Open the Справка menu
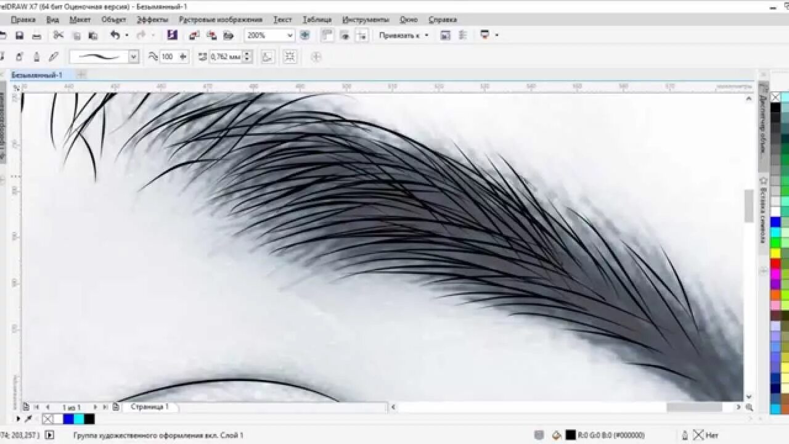The height and width of the screenshot is (444, 789). pos(443,20)
